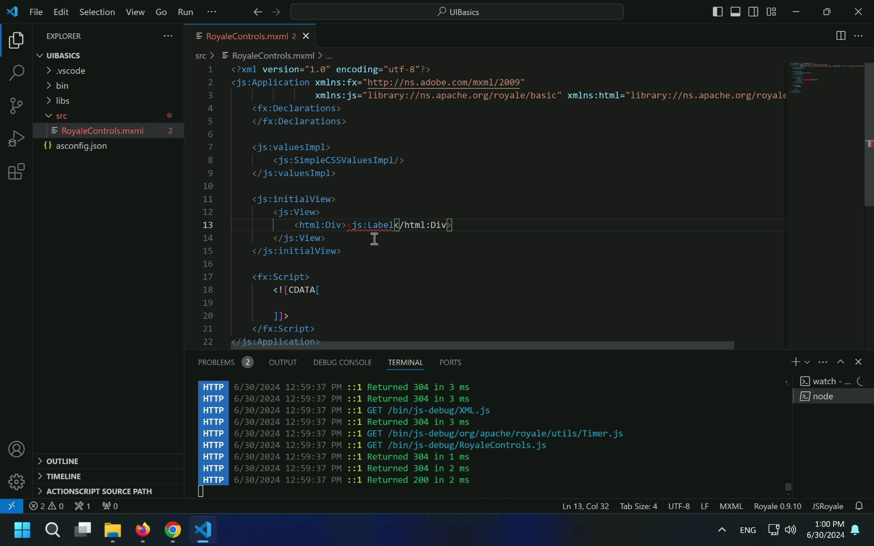This screenshot has width=874, height=546.
Task: Open the Selection menu
Action: 97,12
